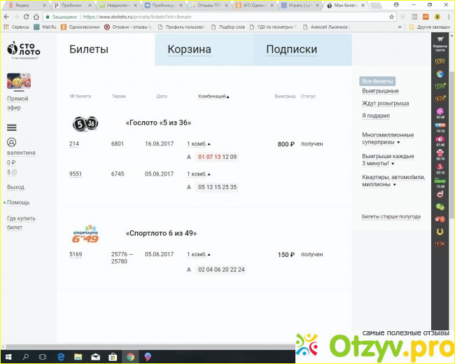Select the KENO game icon in right bar
This screenshot has width=455, height=364.
[x=440, y=183]
